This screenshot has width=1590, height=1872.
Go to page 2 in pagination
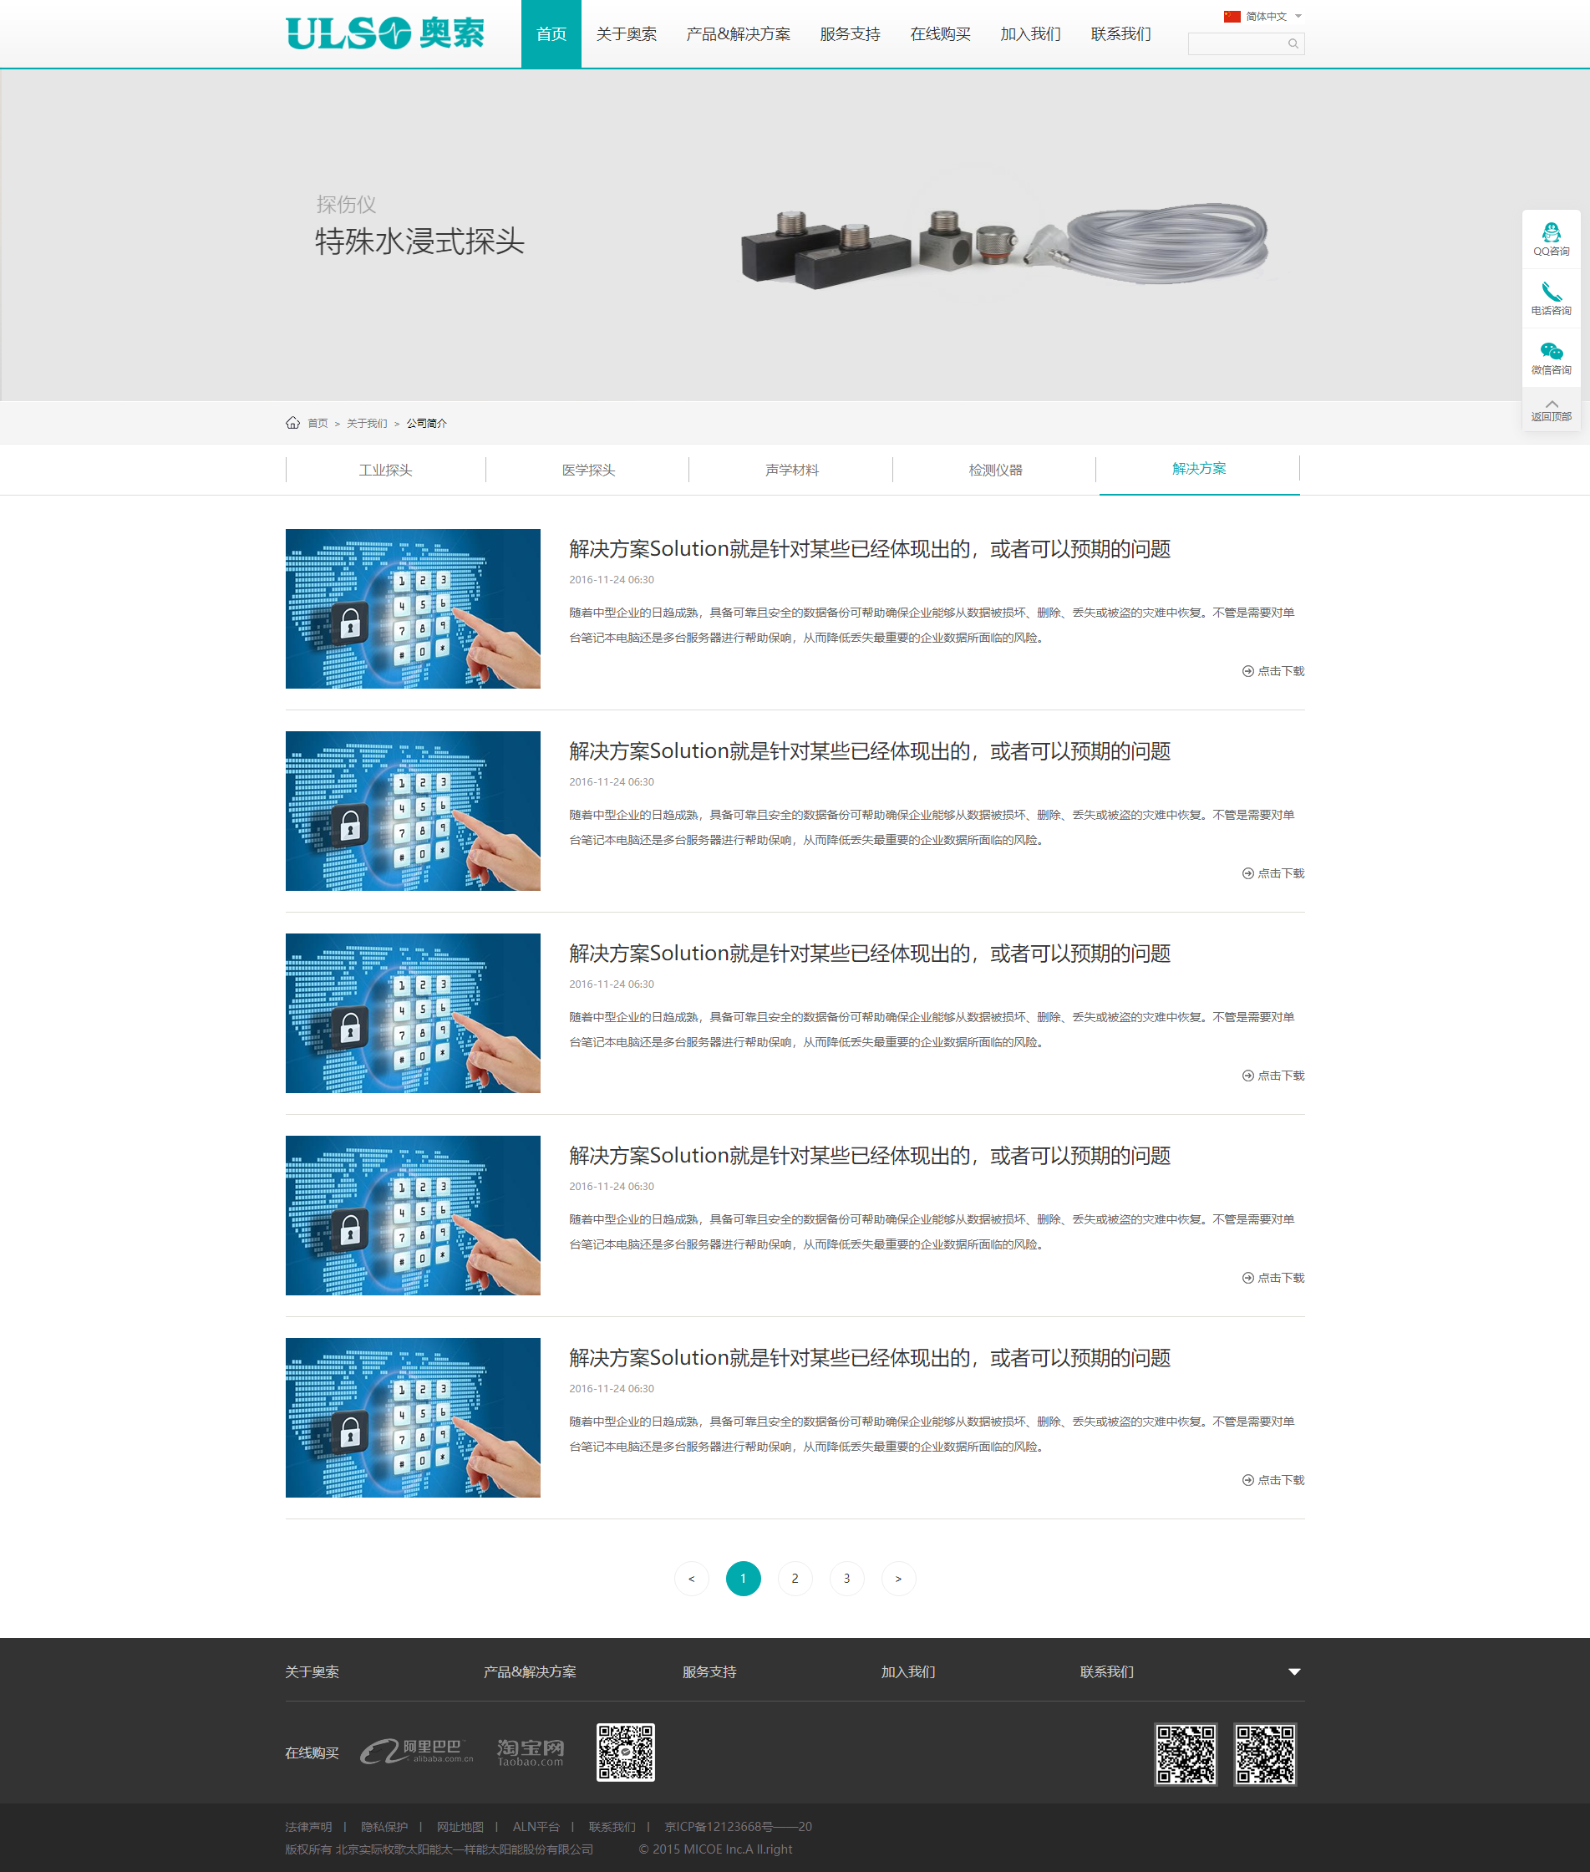[x=794, y=1578]
